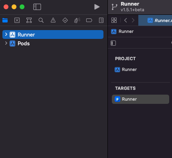Click the Runner target app icon
The height and width of the screenshot is (158, 172).
[x=117, y=99]
